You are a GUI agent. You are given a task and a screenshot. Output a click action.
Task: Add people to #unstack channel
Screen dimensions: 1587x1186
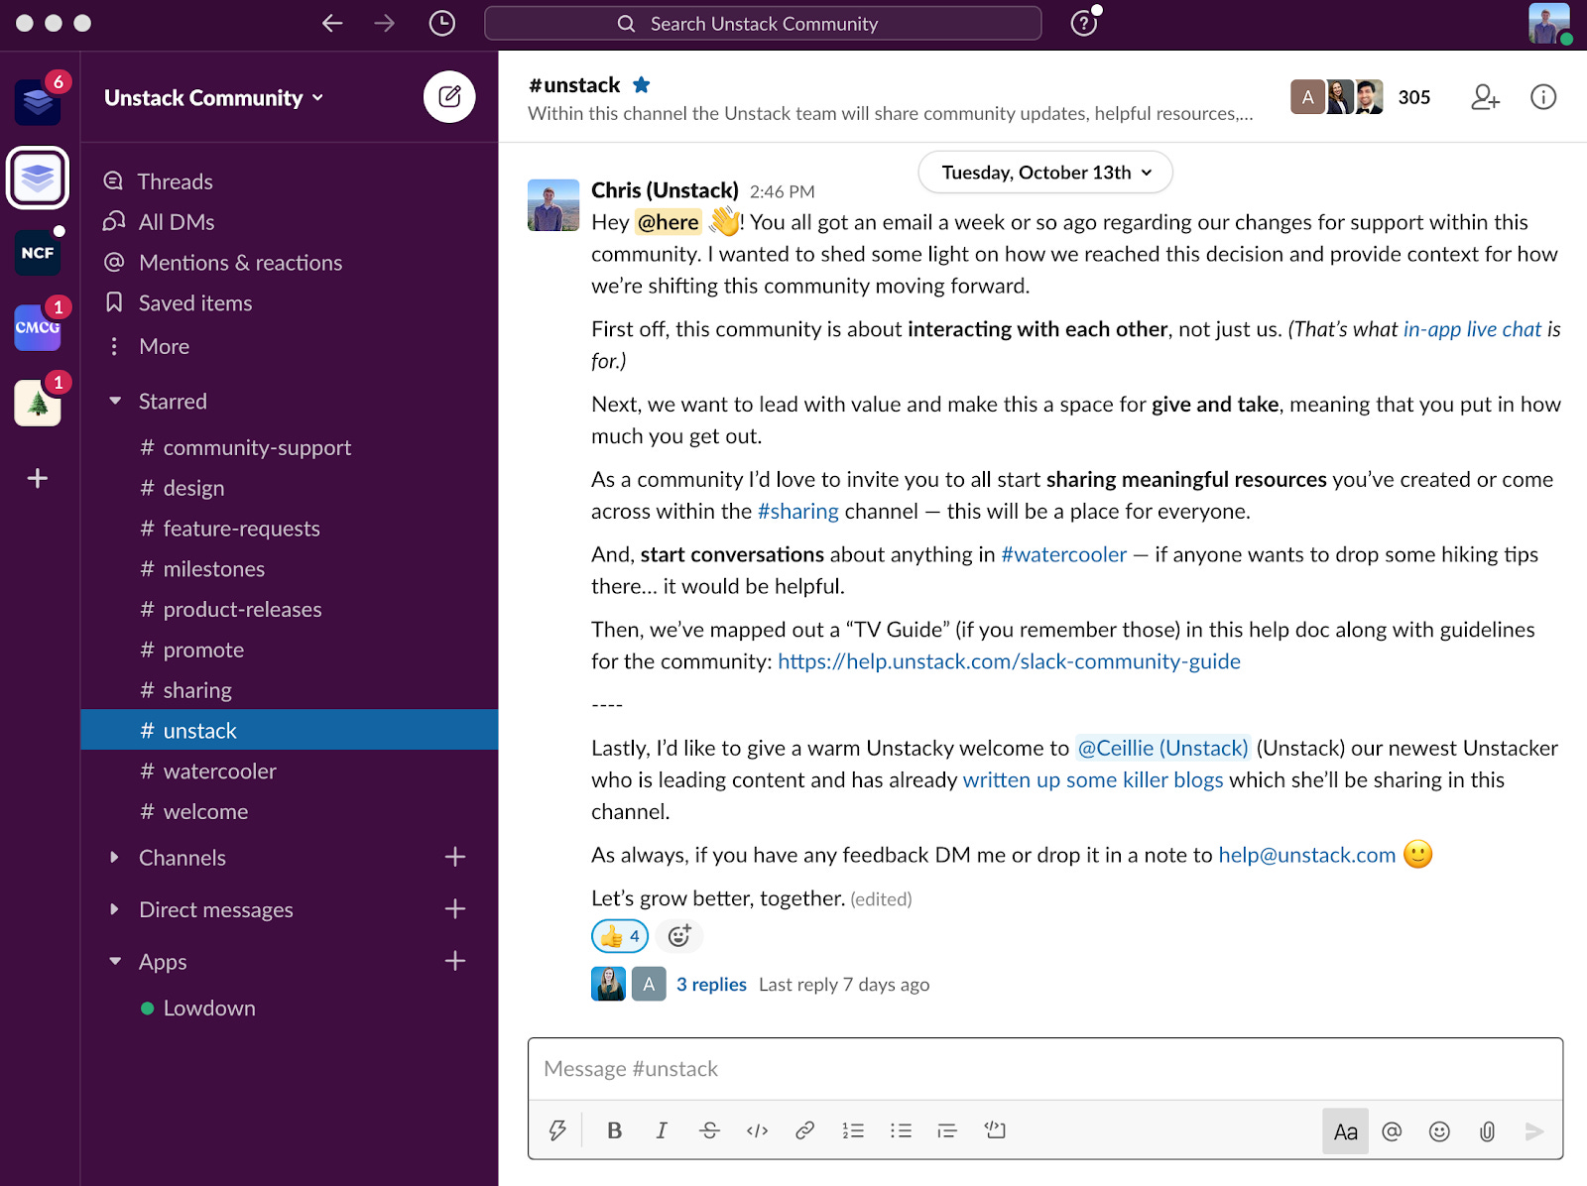click(x=1484, y=96)
